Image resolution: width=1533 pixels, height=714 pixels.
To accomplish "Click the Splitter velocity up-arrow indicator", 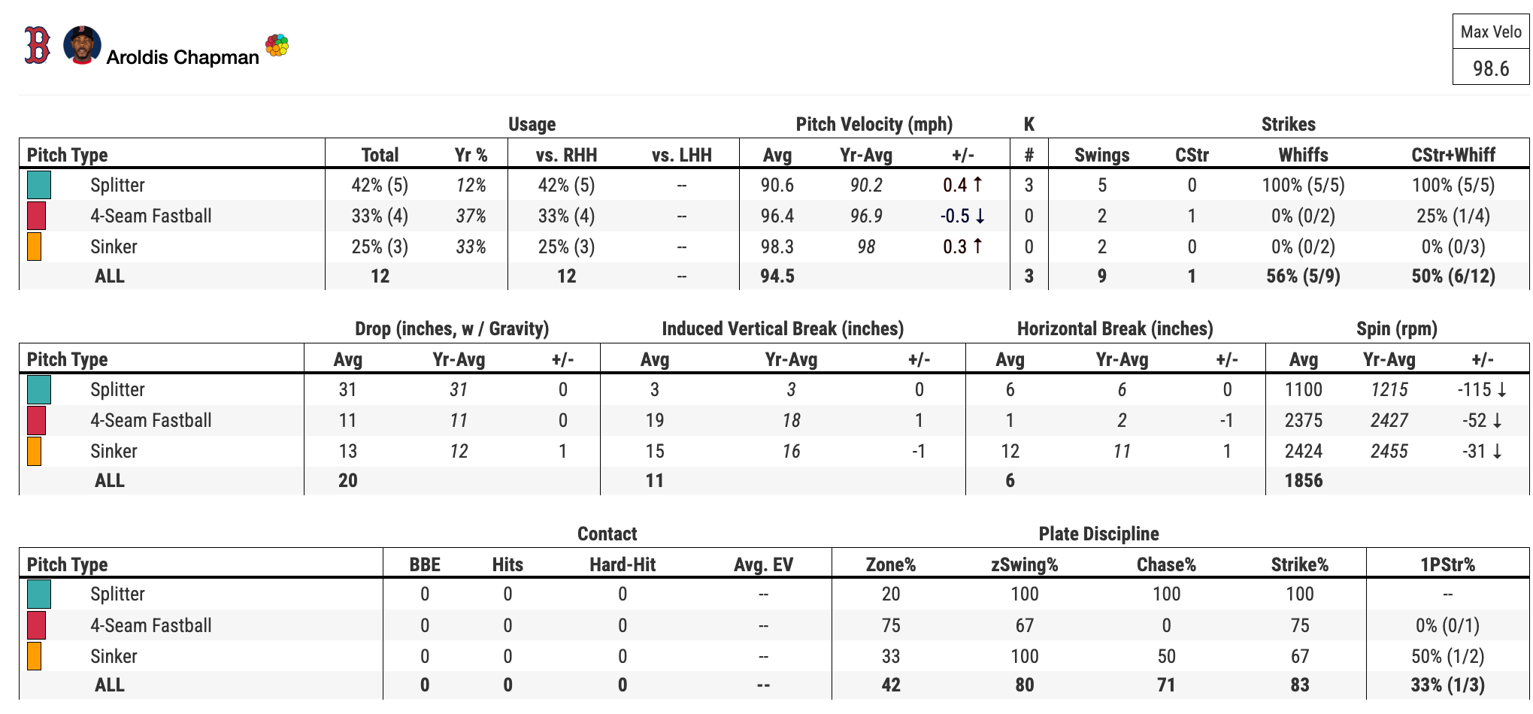I will coord(977,184).
